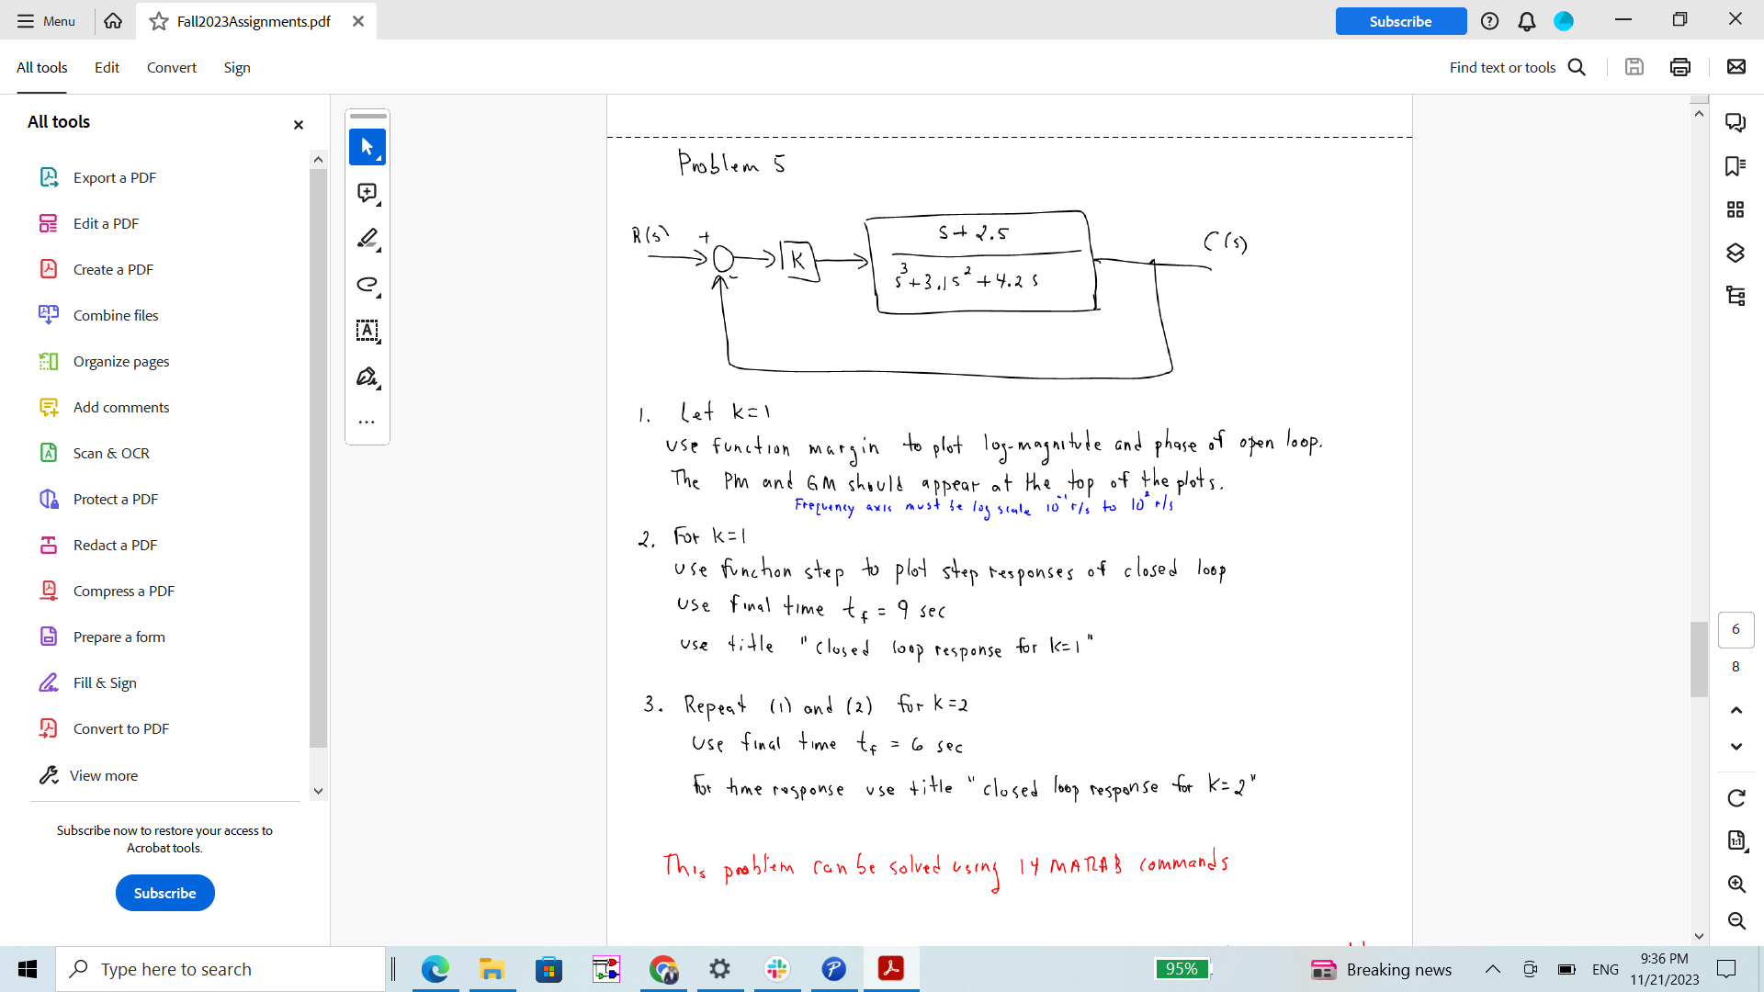Select the highlighter annotation tool
The height and width of the screenshot is (992, 1764).
point(367,239)
